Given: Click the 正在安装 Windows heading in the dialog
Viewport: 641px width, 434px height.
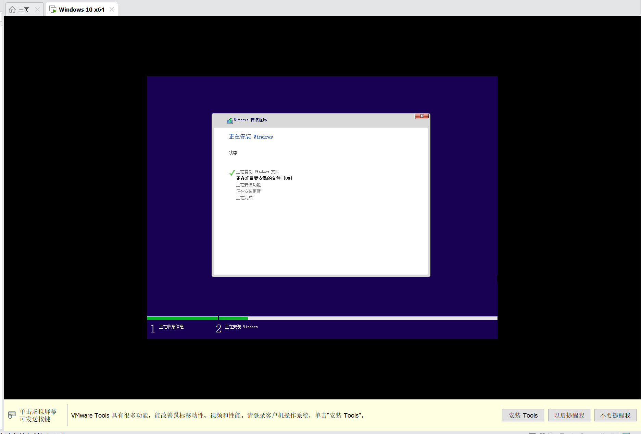Looking at the screenshot, I should coord(251,137).
